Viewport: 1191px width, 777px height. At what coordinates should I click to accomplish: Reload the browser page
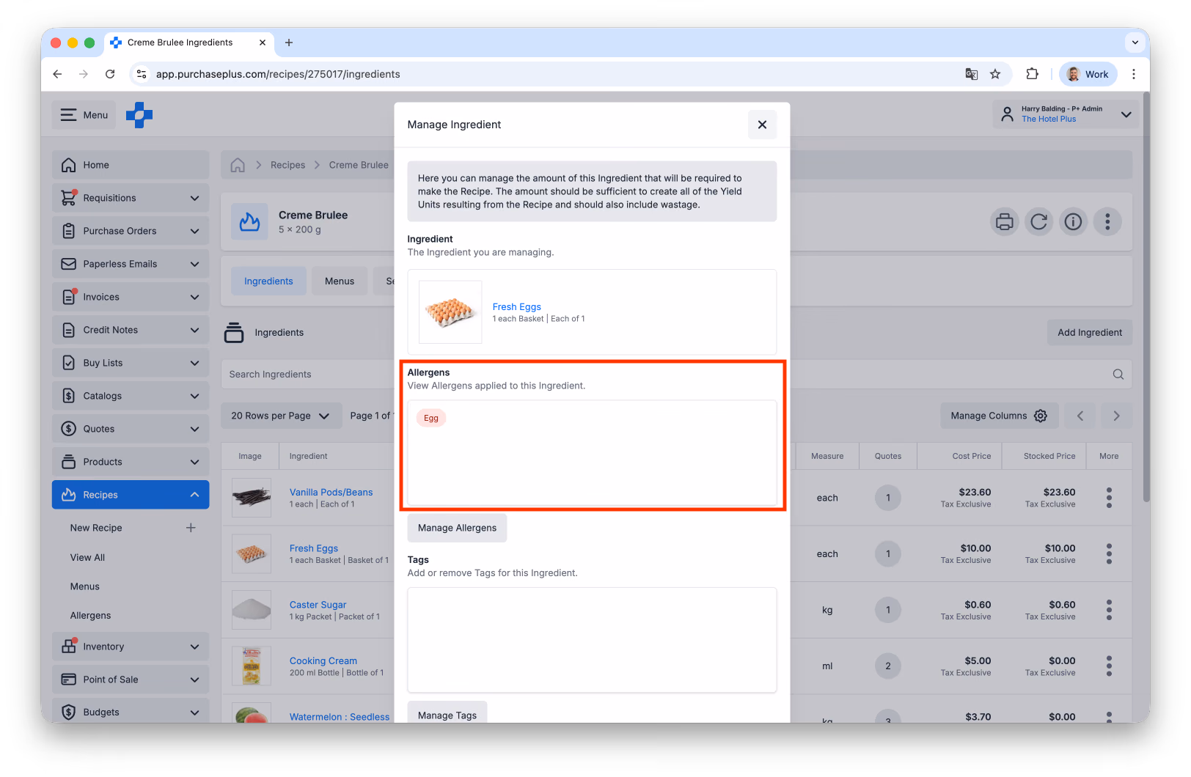coord(110,74)
